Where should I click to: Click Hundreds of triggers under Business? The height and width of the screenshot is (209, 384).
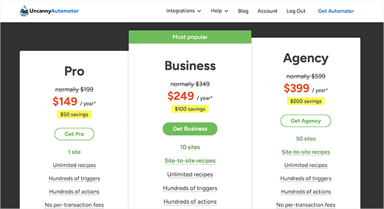tap(190, 188)
